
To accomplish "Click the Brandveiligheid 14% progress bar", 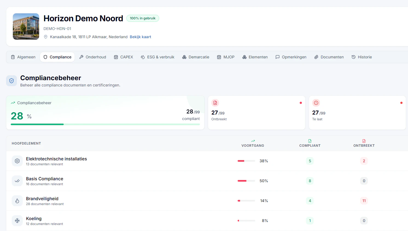I will 246,201.
